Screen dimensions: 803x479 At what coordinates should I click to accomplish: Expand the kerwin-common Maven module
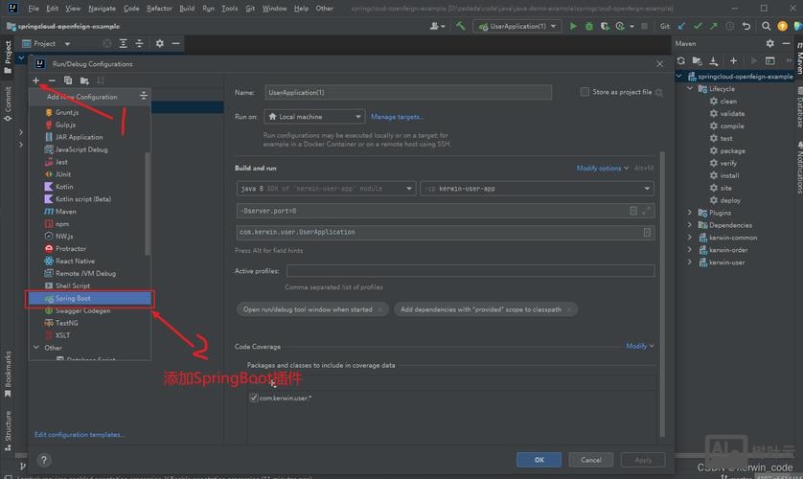pos(690,238)
